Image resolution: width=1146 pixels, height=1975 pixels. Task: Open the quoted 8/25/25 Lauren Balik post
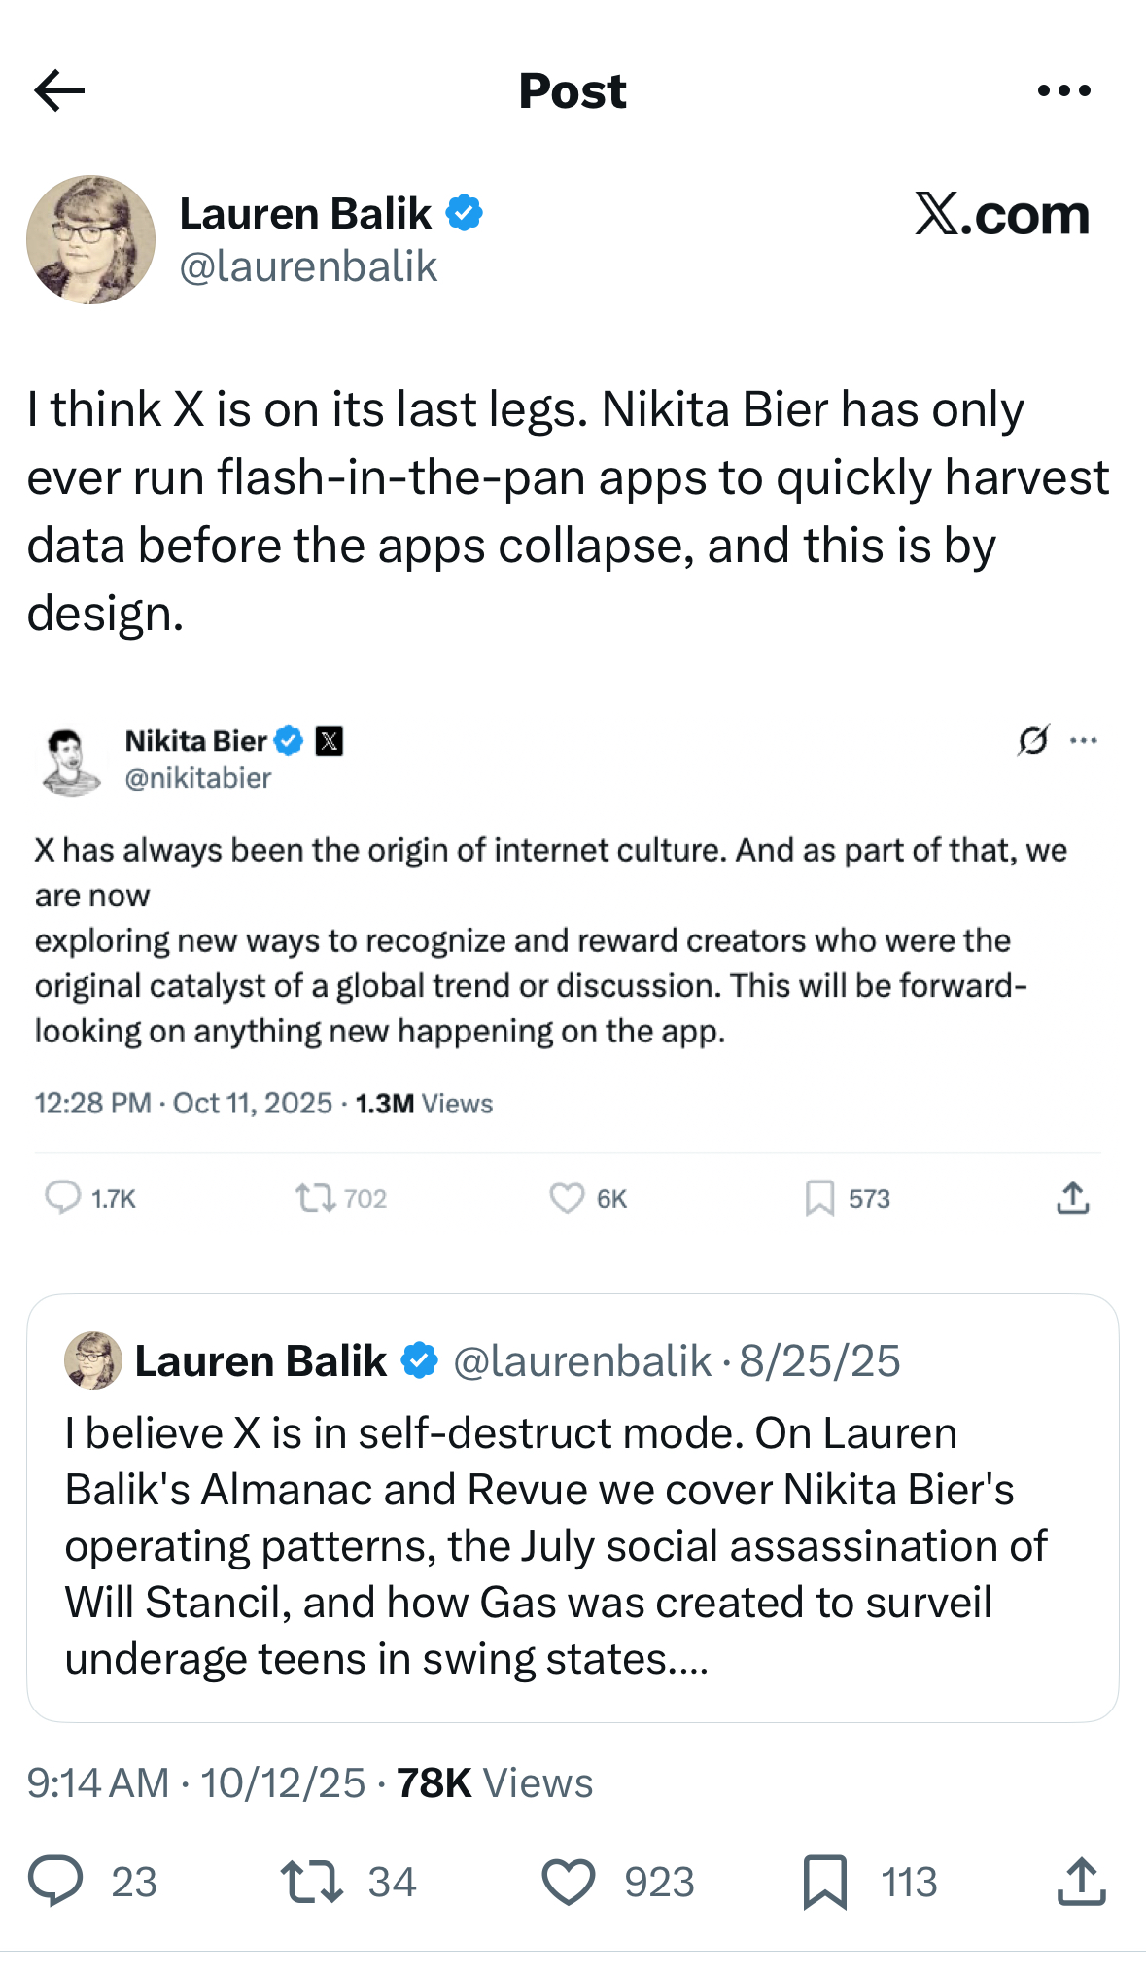coord(573,1507)
